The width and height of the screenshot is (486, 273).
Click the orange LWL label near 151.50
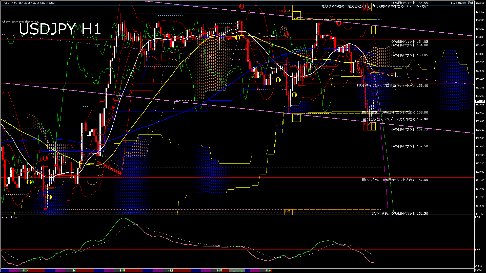[x=288, y=211]
